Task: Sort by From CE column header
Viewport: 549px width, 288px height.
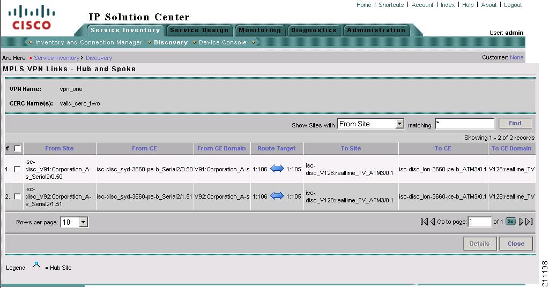Action: click(x=144, y=148)
